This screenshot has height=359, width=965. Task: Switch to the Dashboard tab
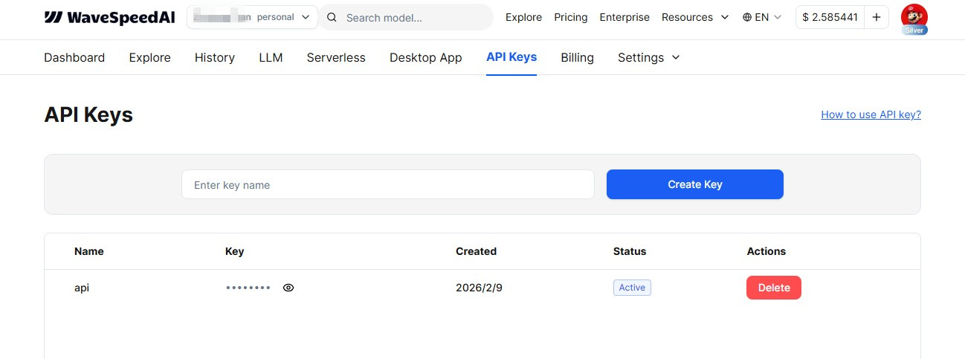coord(74,57)
